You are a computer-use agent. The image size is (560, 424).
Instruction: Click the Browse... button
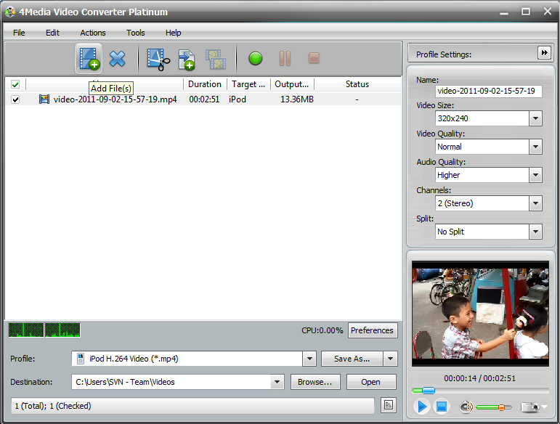coord(315,382)
